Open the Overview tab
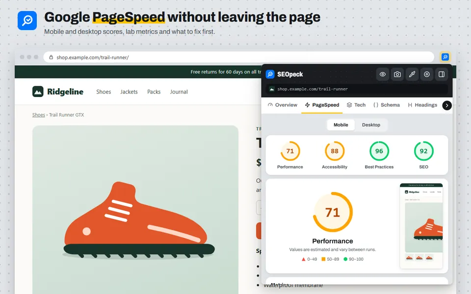The image size is (471, 294). 283,105
